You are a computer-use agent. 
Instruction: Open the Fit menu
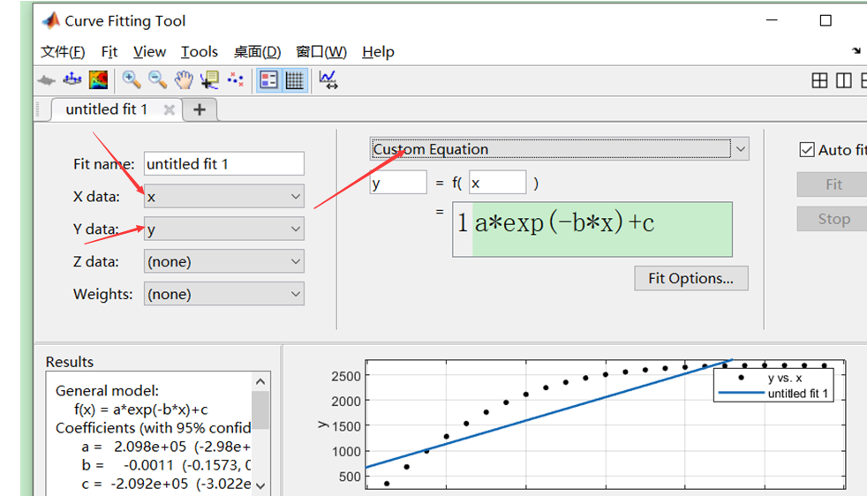pos(109,52)
